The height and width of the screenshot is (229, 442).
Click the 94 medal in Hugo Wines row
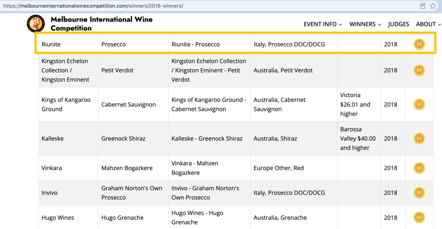click(419, 218)
